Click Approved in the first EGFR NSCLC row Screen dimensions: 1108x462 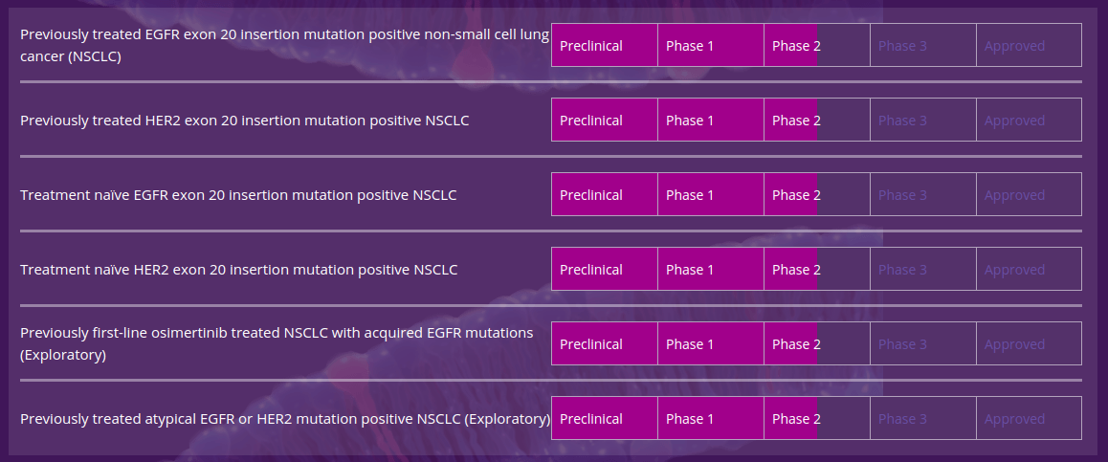click(x=1029, y=45)
